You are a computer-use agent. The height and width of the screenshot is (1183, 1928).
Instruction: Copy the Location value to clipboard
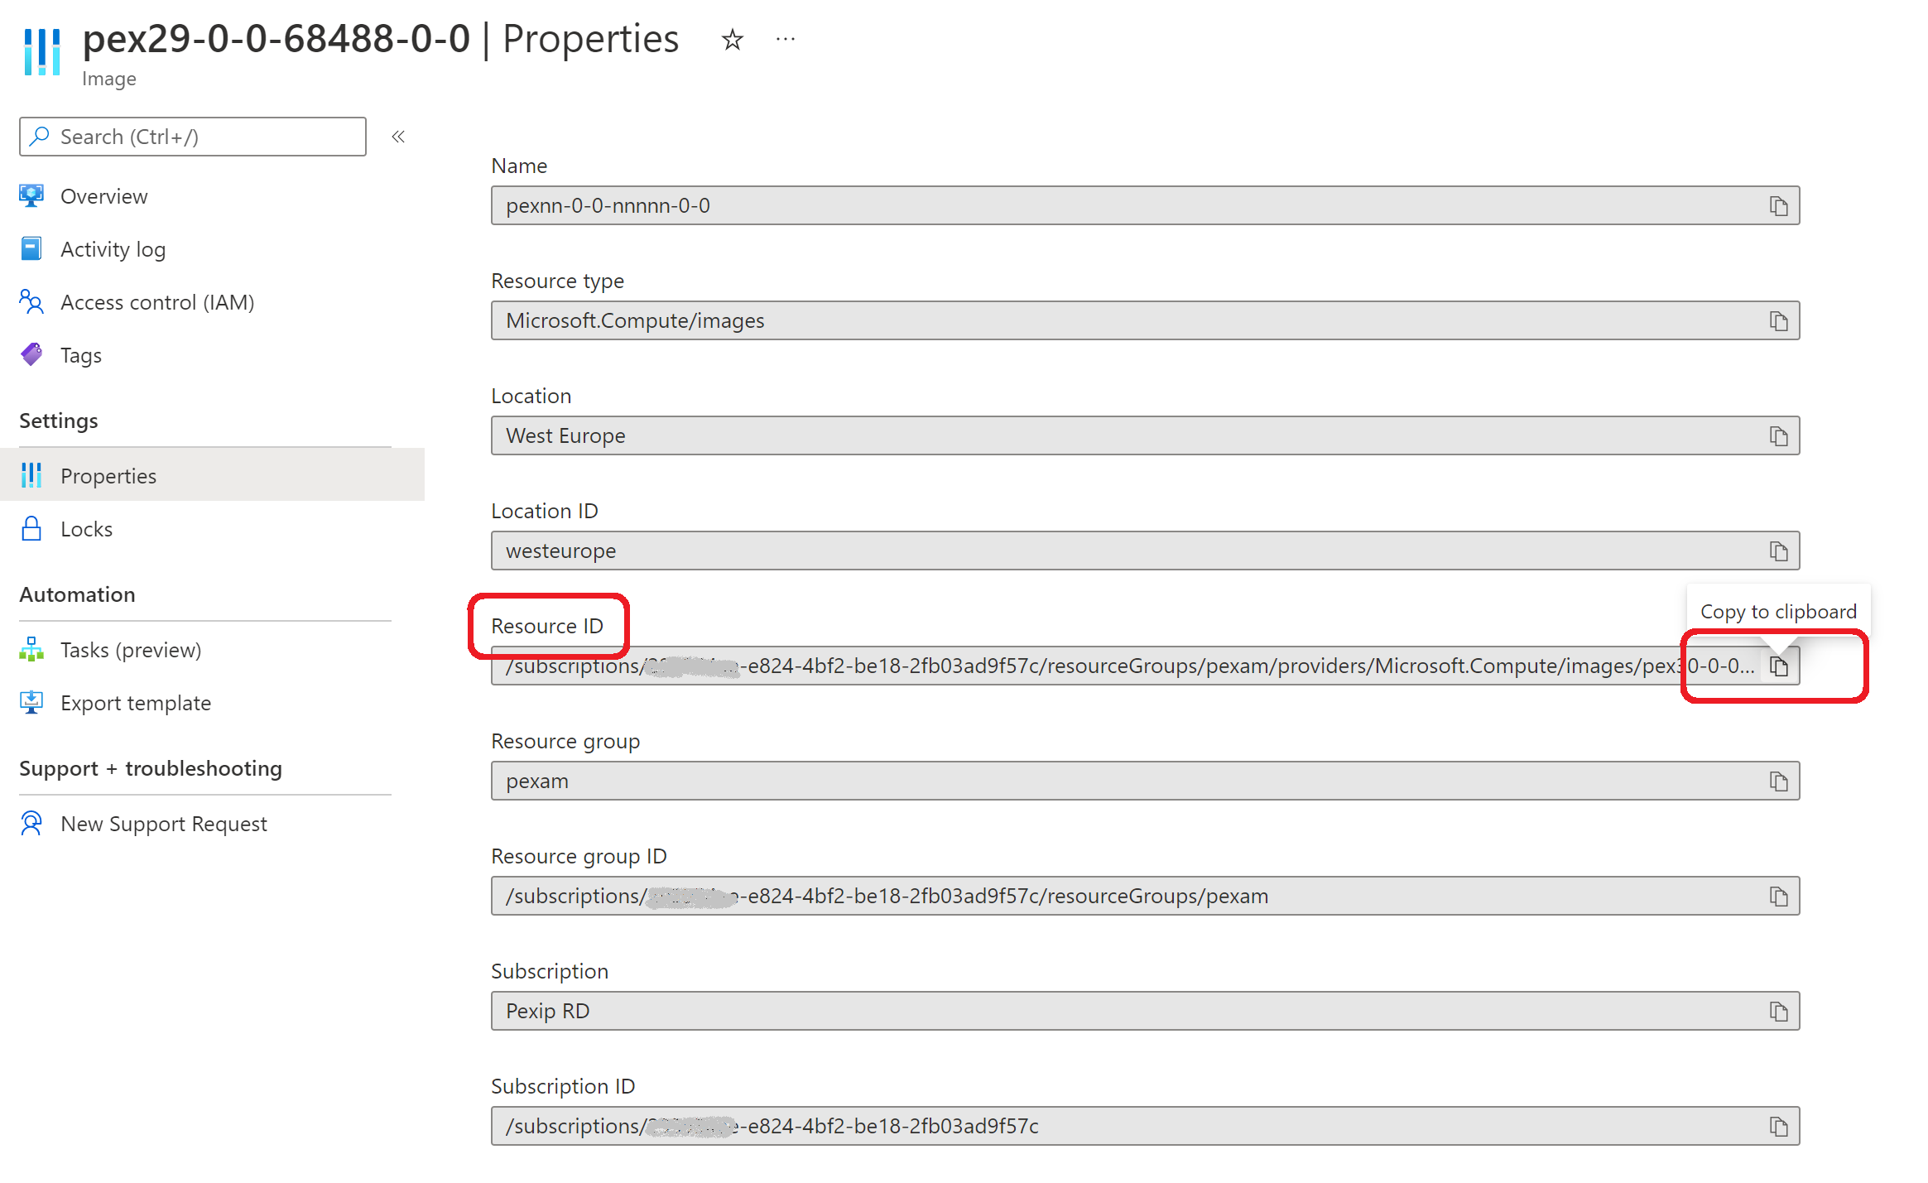[x=1778, y=436]
